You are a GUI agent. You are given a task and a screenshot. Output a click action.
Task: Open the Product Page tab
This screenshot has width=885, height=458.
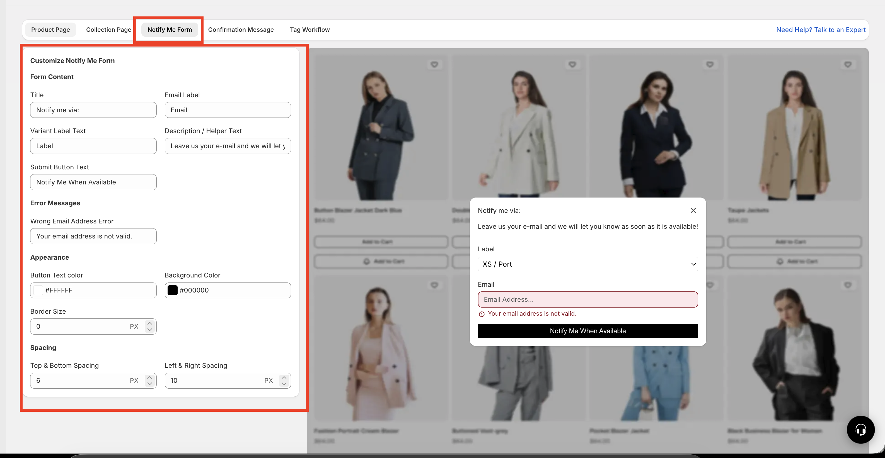pos(50,30)
